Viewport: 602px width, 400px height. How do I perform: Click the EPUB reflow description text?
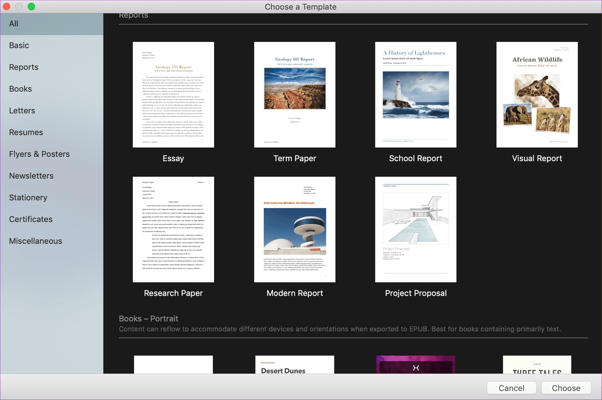click(x=340, y=329)
